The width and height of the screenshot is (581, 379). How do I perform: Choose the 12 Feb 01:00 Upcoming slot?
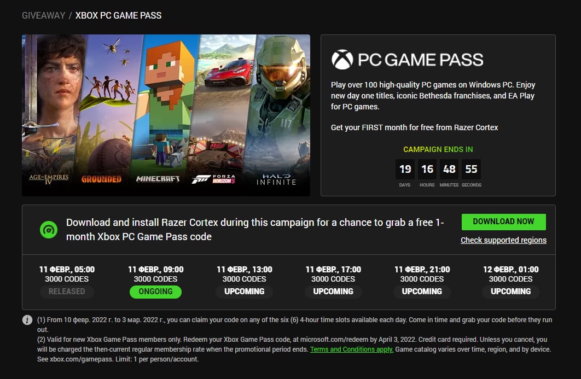510,291
